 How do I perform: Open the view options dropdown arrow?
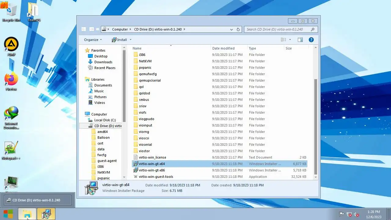coord(290,40)
